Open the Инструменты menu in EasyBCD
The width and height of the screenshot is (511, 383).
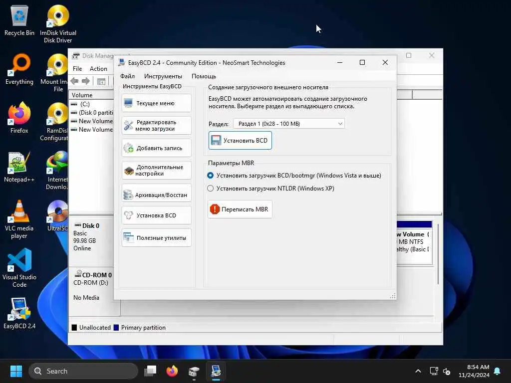point(163,76)
